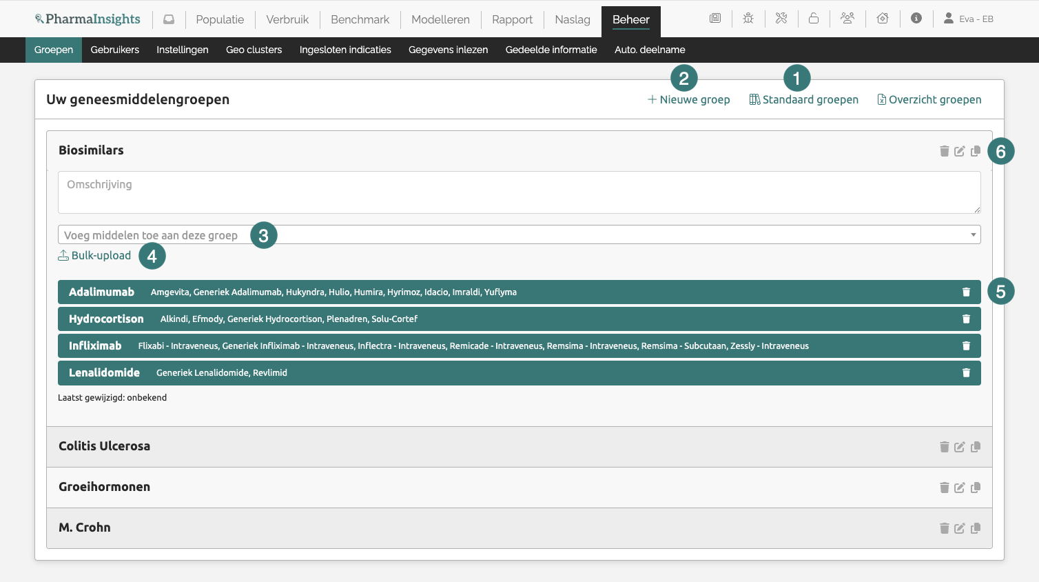Click the Infliximab row name

pyautogui.click(x=95, y=345)
